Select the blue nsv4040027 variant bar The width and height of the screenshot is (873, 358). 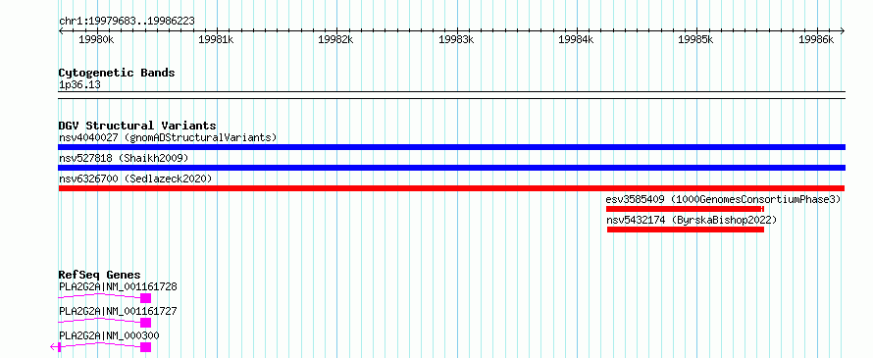(x=451, y=147)
